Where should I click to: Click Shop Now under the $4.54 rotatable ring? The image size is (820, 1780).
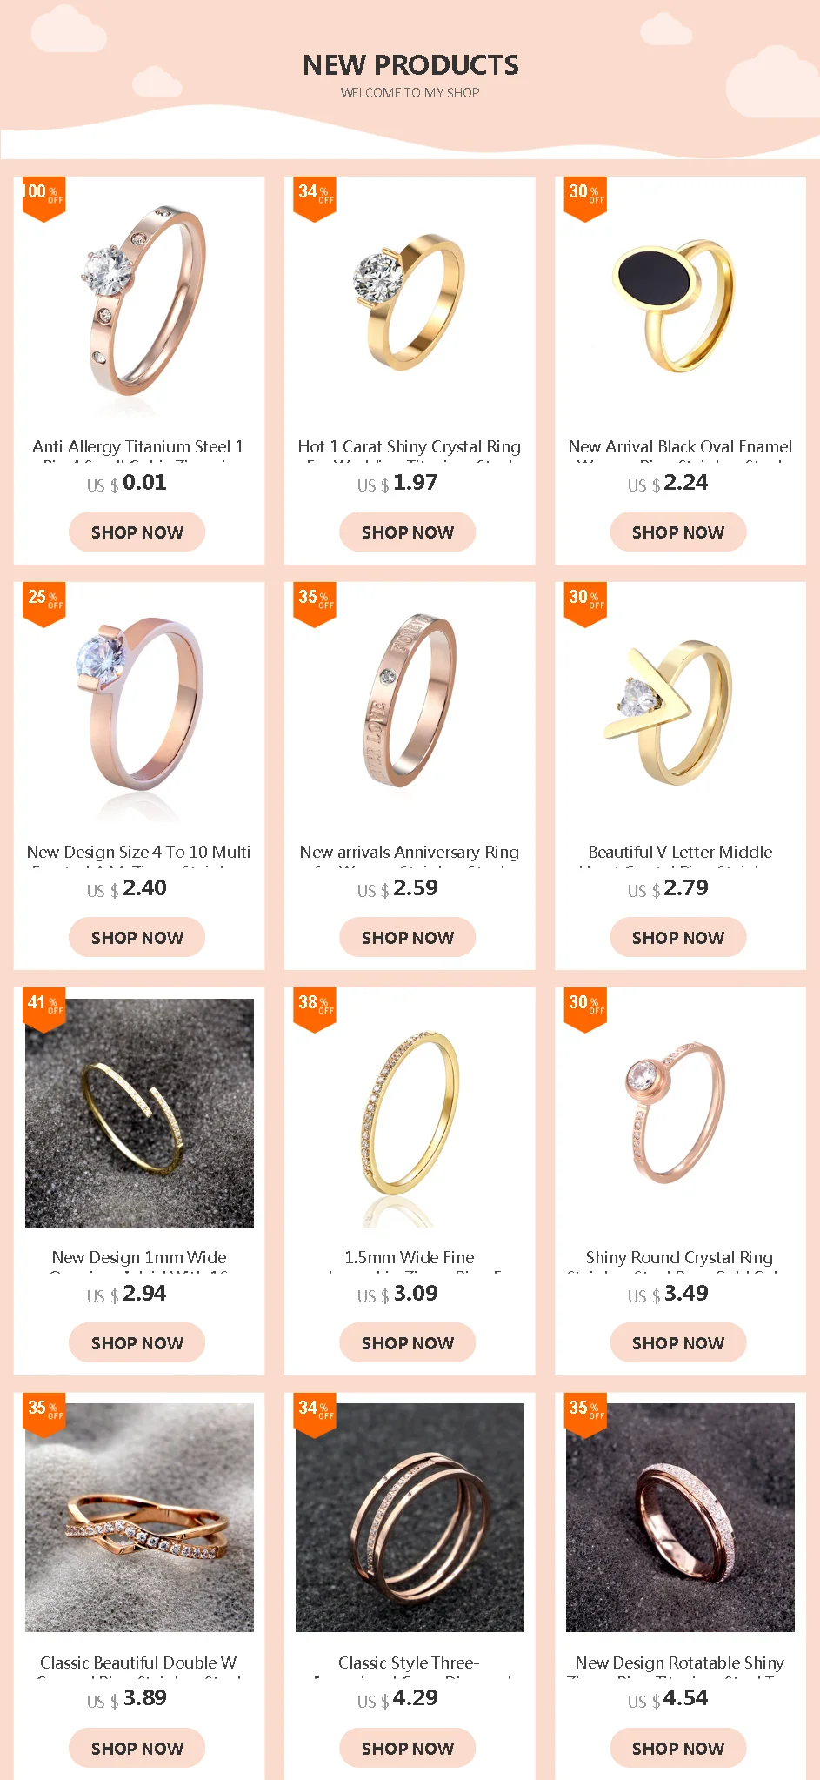click(678, 1748)
